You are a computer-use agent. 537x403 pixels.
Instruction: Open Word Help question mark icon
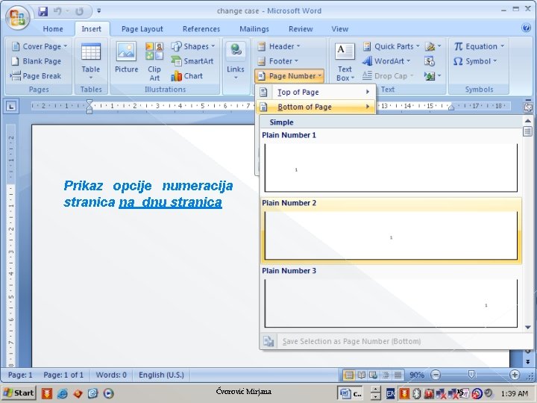pos(526,28)
